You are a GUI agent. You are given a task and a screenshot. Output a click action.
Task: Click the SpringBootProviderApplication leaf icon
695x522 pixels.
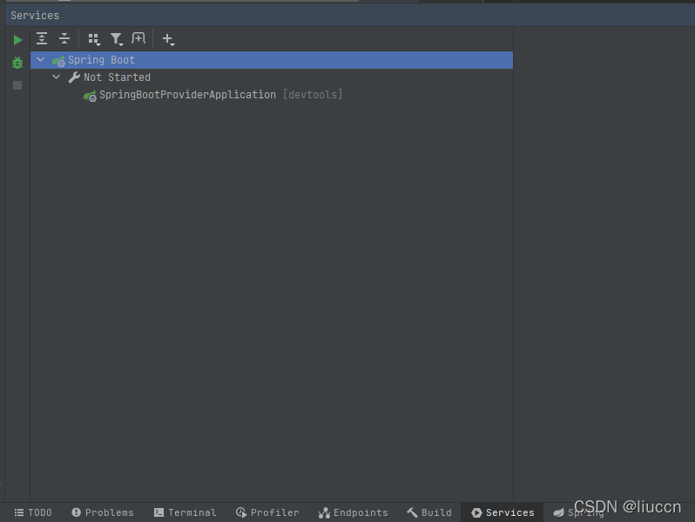(x=90, y=96)
